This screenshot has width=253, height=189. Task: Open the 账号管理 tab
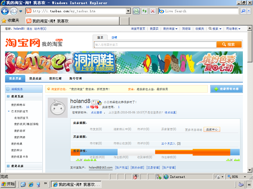click(76, 78)
